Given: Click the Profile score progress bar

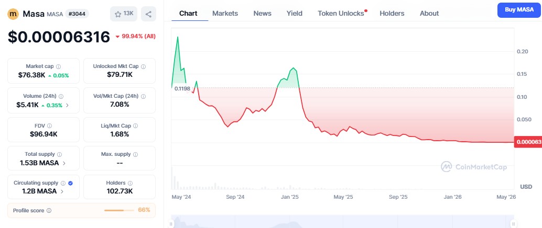Looking at the screenshot, I should click(120, 210).
